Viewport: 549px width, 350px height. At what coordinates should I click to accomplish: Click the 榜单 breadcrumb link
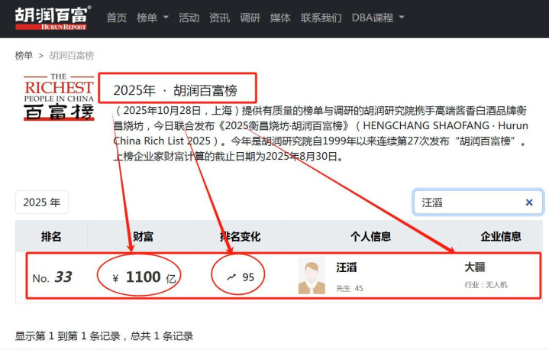[x=24, y=55]
